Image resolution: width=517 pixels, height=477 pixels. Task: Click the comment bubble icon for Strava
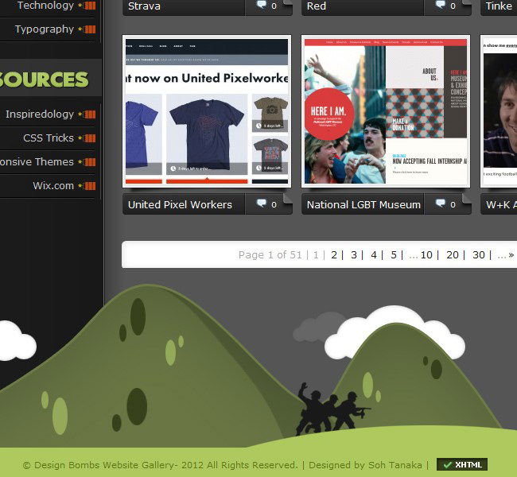coord(262,5)
